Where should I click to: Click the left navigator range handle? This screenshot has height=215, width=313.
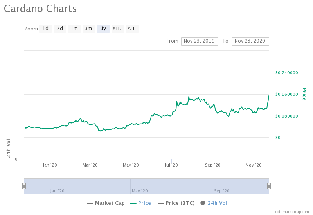[24, 186]
